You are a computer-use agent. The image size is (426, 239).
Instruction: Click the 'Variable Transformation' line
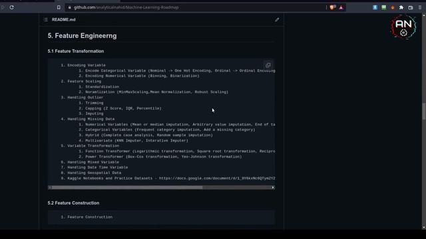90,146
